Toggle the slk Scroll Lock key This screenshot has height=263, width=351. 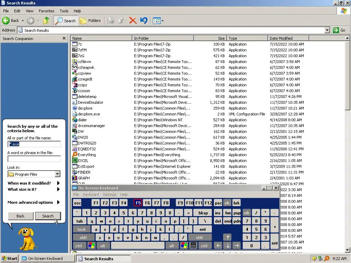[227, 203]
